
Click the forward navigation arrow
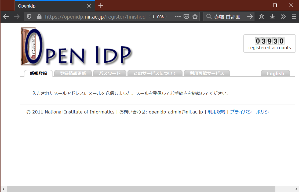click(x=17, y=17)
